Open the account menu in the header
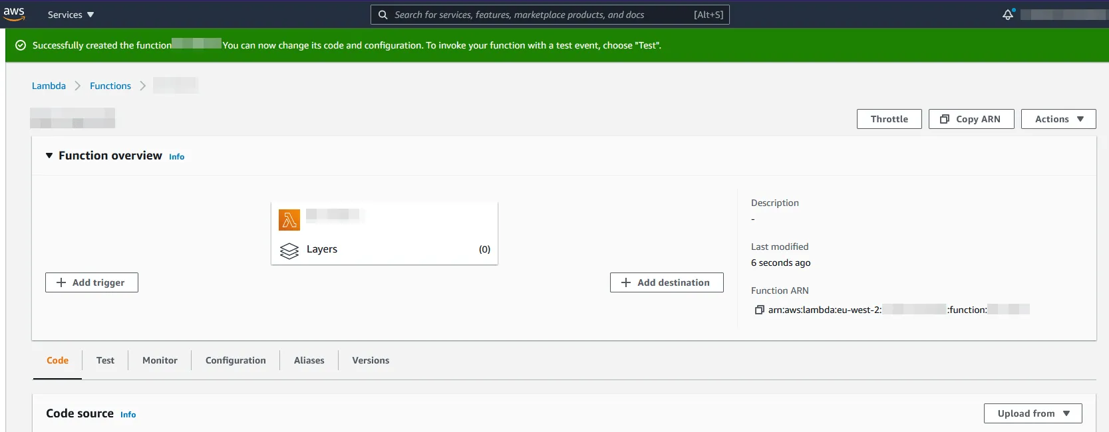 pos(1063,15)
